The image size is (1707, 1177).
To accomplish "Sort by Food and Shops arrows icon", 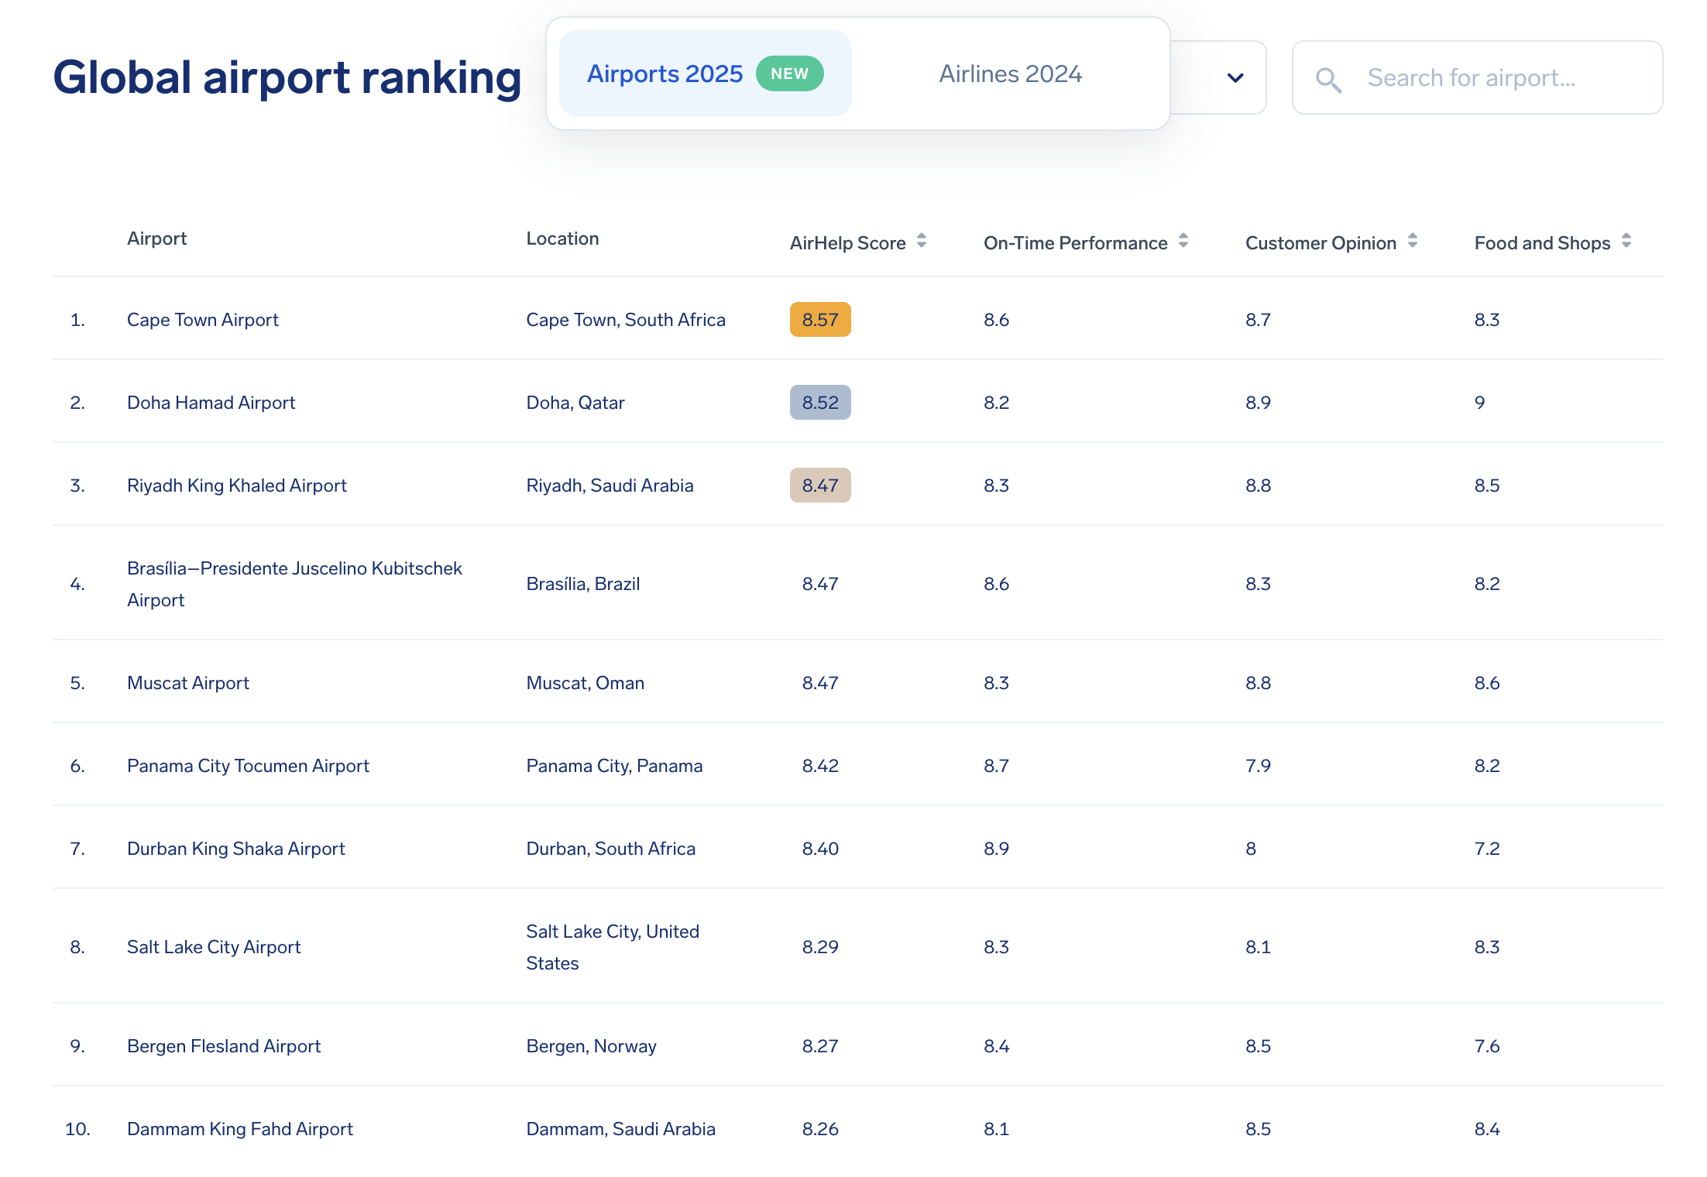I will click(1626, 241).
